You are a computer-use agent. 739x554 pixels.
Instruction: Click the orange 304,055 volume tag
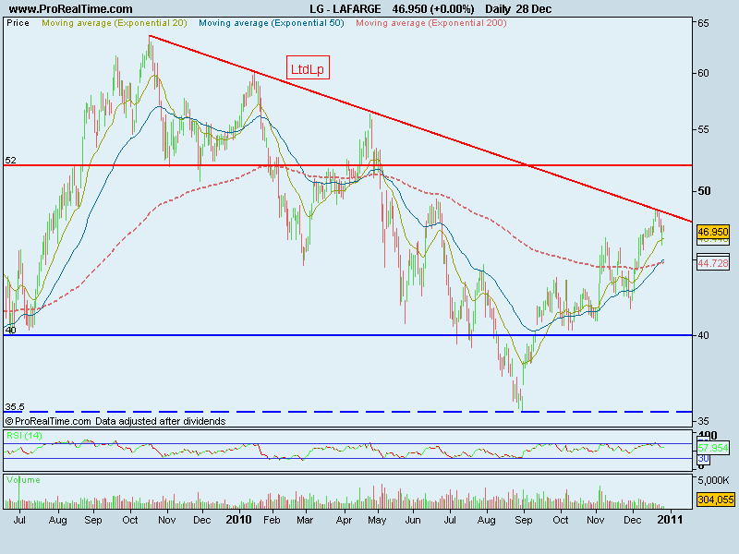tap(715, 500)
